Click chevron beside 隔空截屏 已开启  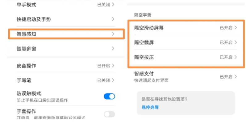(x=236, y=42)
